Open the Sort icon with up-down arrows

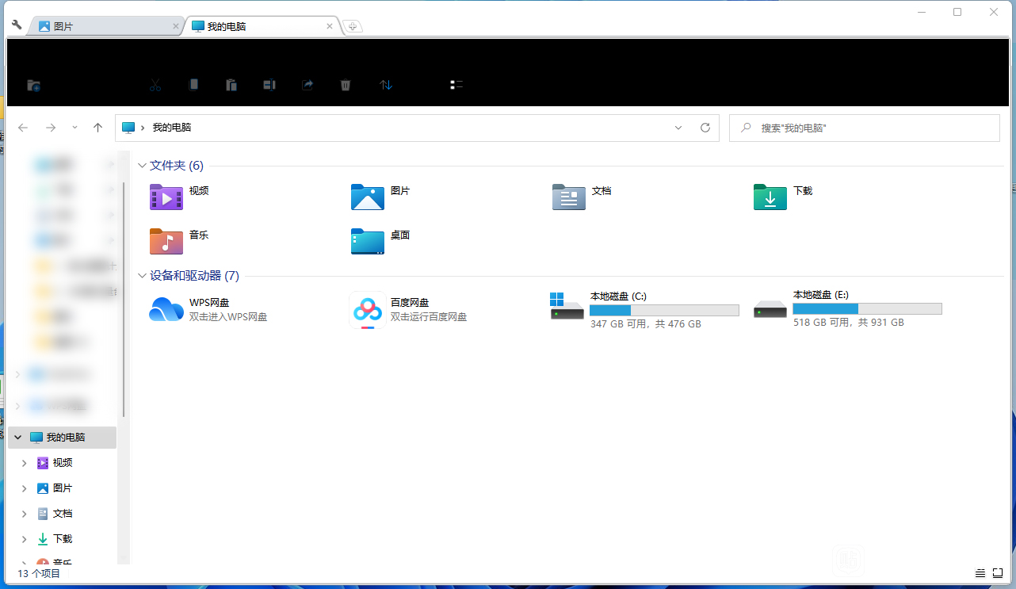coord(386,85)
